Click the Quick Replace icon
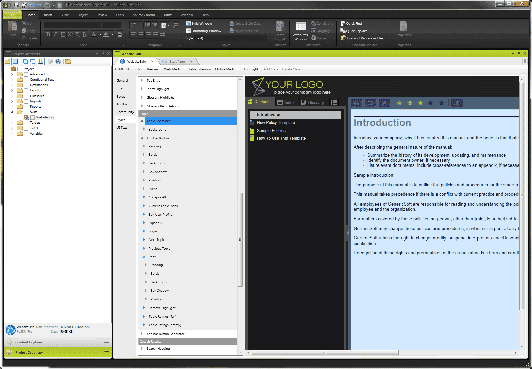The width and height of the screenshot is (532, 369). click(343, 31)
